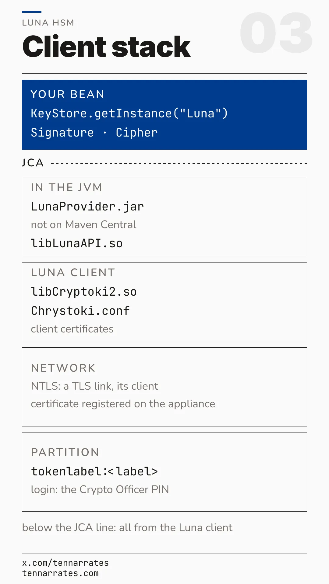Click the 'LUNA HSM' label

48,23
